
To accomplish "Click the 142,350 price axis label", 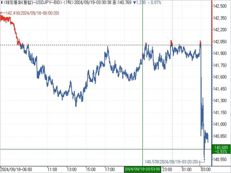I will pyautogui.click(x=220, y=18).
